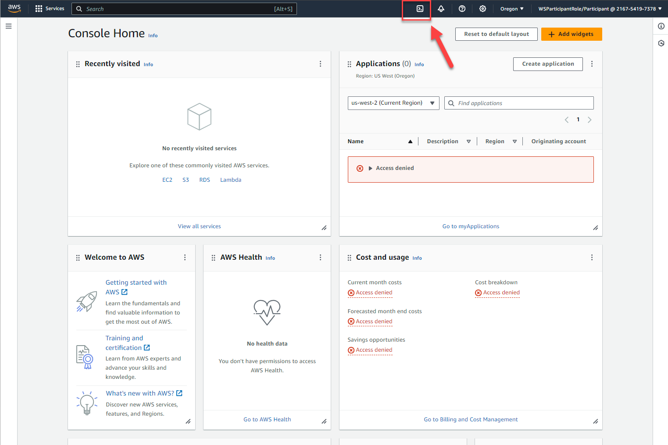Open Training and certification link
The image size is (668, 445).
click(128, 343)
